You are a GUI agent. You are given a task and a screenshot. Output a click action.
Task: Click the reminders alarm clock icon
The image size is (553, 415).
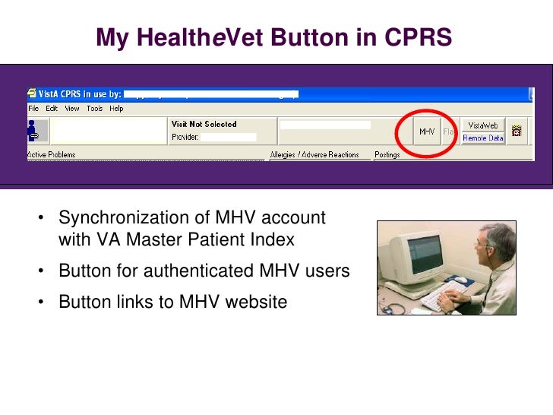coord(517,131)
